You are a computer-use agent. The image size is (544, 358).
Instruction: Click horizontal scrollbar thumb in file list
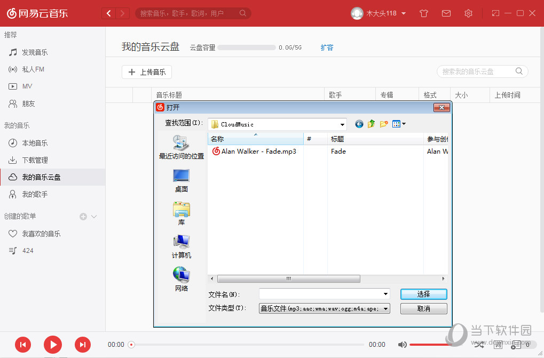click(289, 279)
